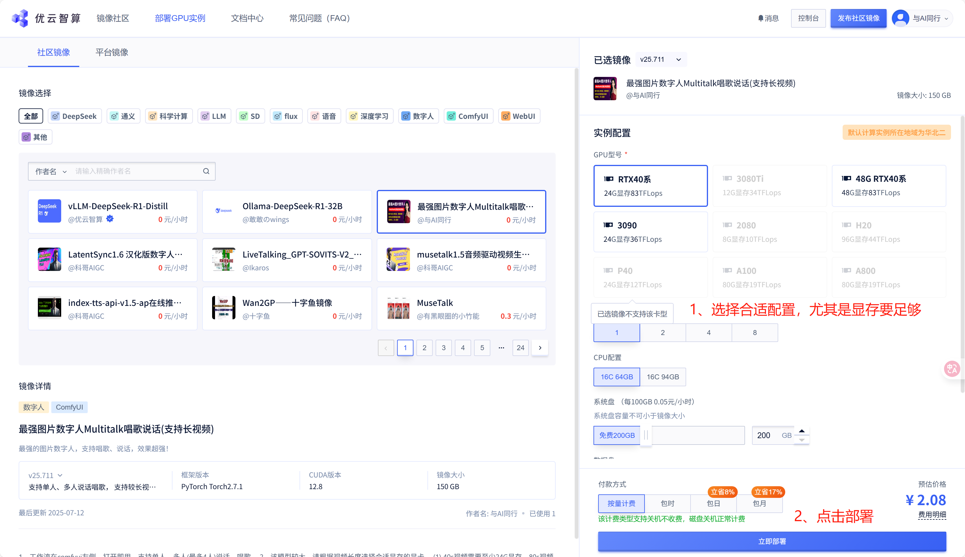Filter images by 语音 tag
Image resolution: width=965 pixels, height=557 pixels.
click(324, 116)
